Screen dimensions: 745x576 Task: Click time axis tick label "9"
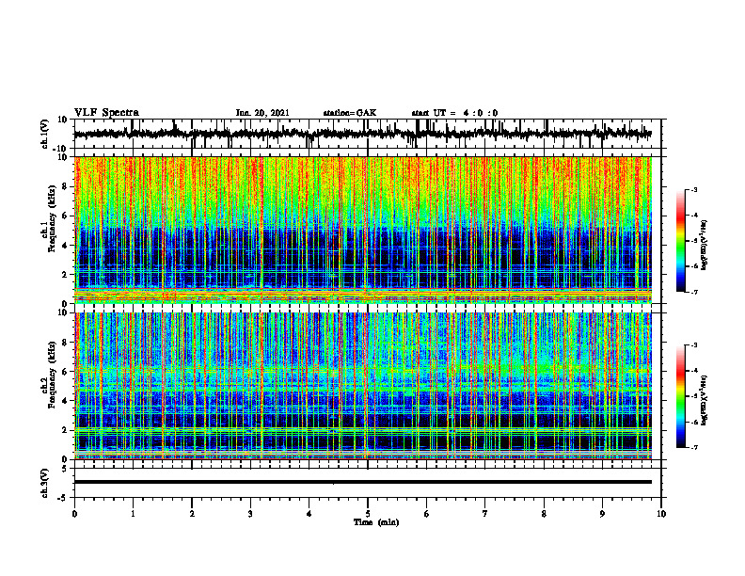coord(602,514)
